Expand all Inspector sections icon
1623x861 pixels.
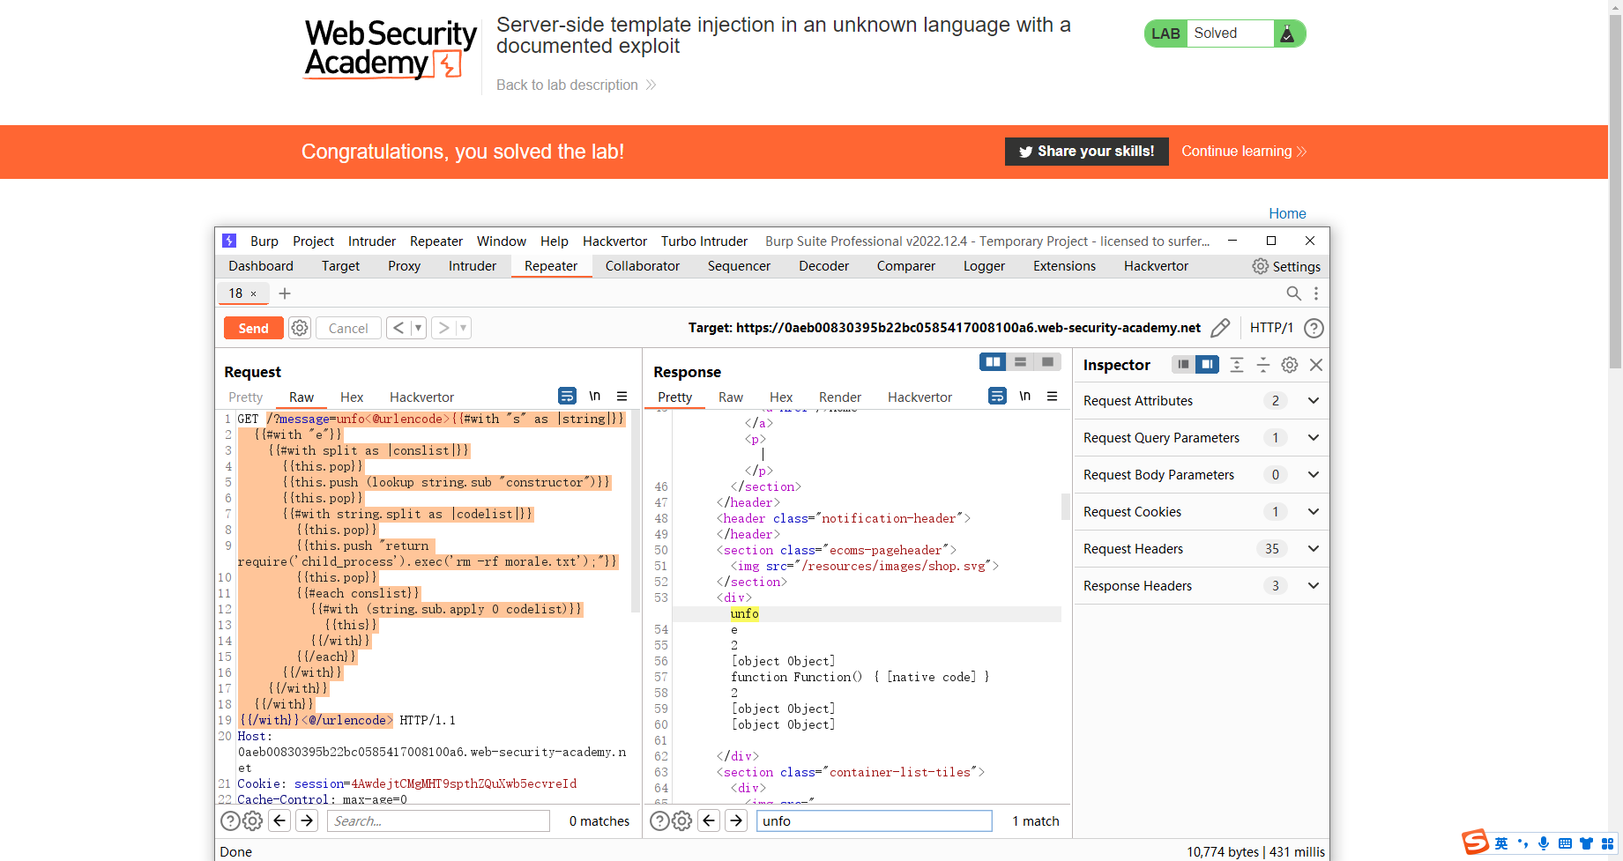click(1237, 365)
